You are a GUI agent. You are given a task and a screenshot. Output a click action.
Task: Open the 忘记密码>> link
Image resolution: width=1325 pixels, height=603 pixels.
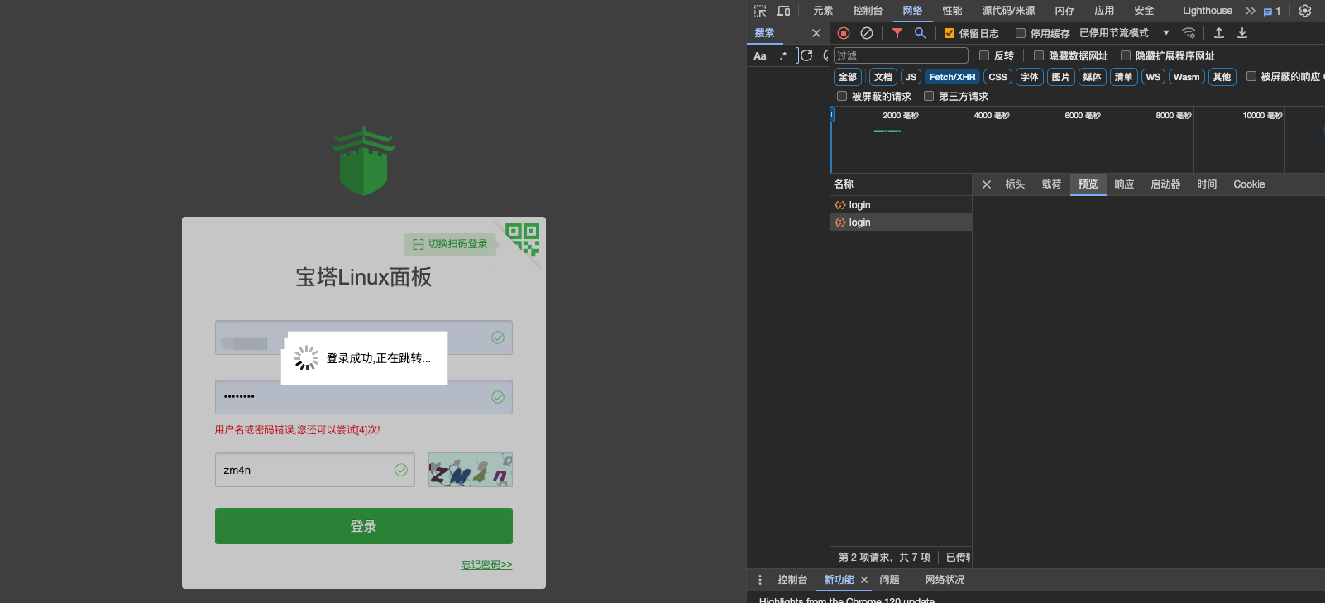(x=486, y=565)
